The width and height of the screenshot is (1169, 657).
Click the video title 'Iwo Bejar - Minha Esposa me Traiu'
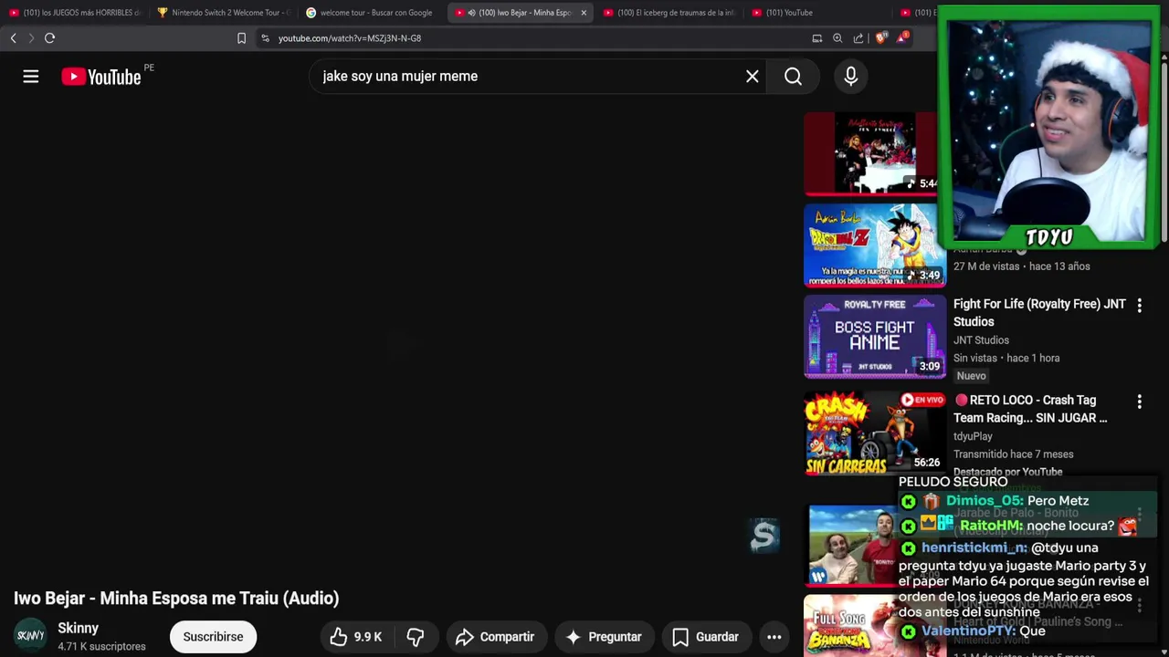coord(176,599)
